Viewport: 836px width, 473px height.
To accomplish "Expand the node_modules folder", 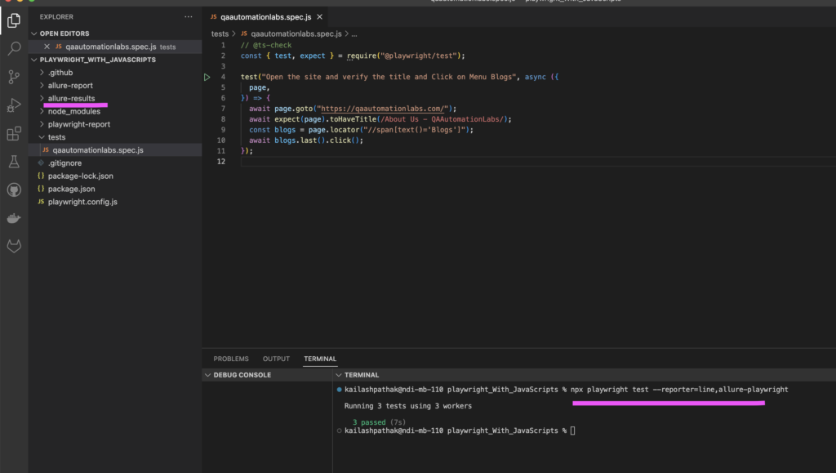I will click(42, 111).
